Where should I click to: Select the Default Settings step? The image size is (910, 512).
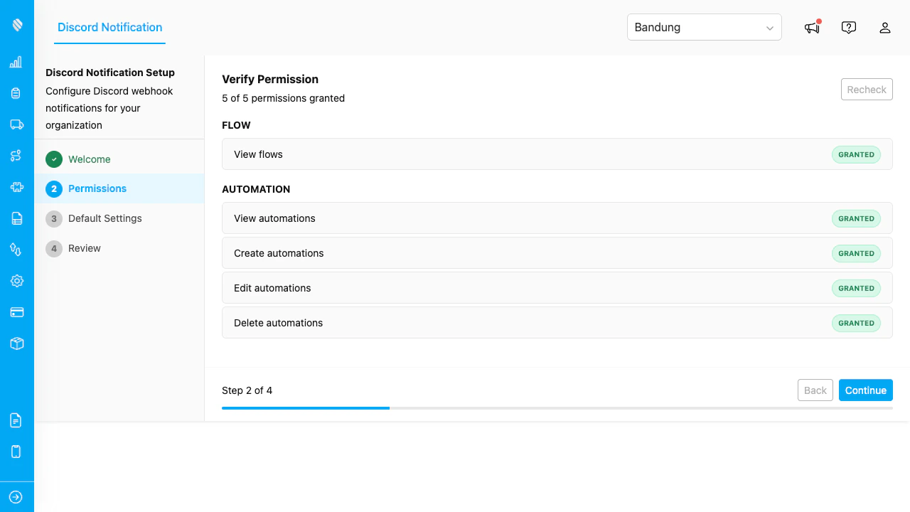(105, 218)
